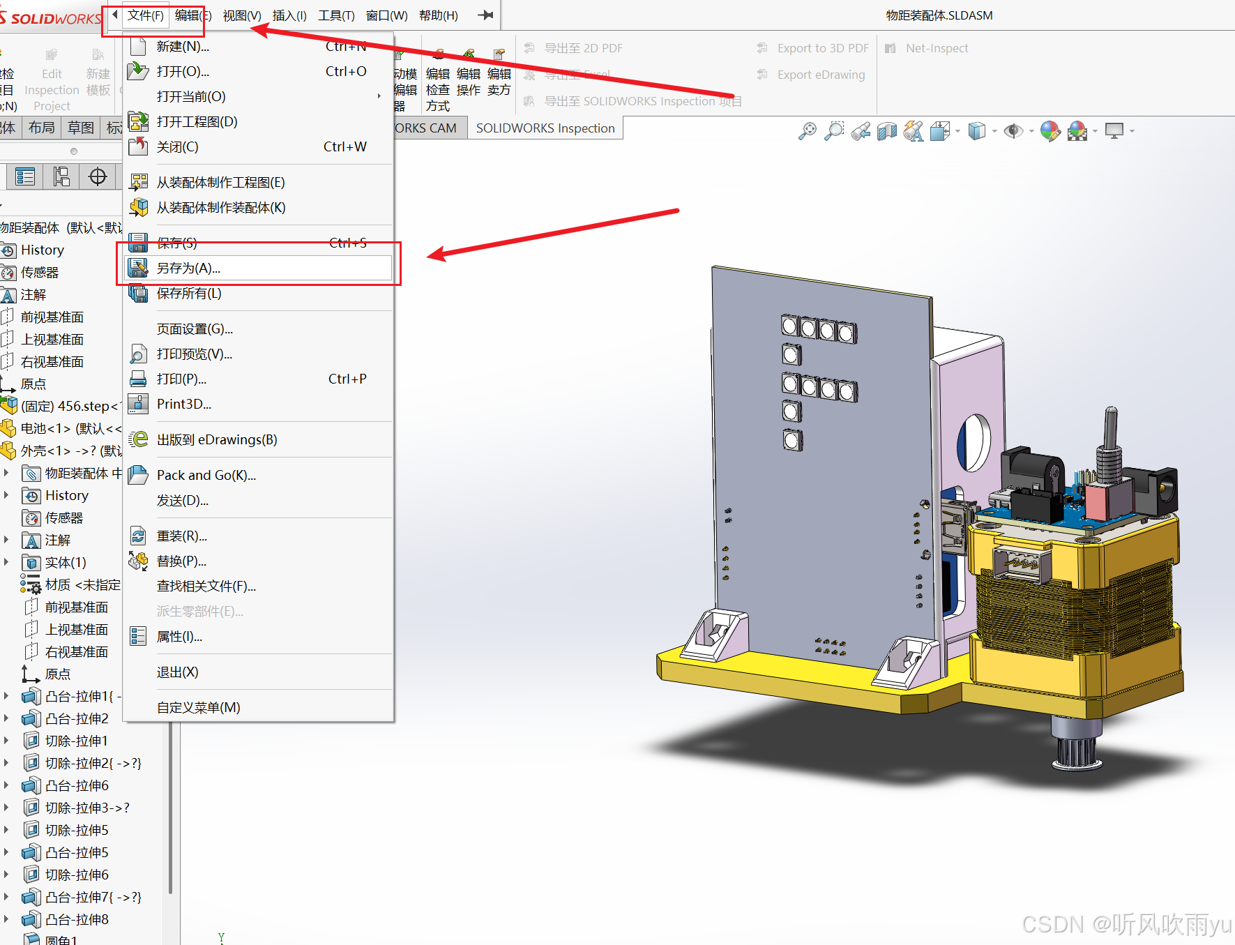Open 页面设置(G)... dialog
1235x945 pixels.
pyautogui.click(x=258, y=328)
